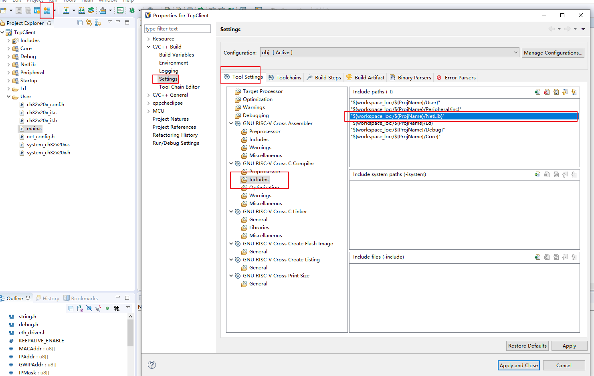Open Project Explorer view menu triangle
This screenshot has height=376, width=594.
coord(109,22)
